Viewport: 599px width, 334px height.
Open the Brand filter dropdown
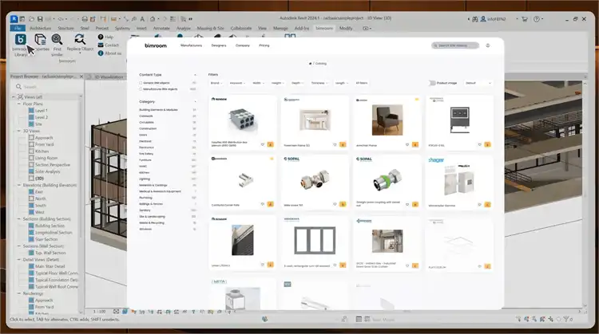click(x=216, y=83)
